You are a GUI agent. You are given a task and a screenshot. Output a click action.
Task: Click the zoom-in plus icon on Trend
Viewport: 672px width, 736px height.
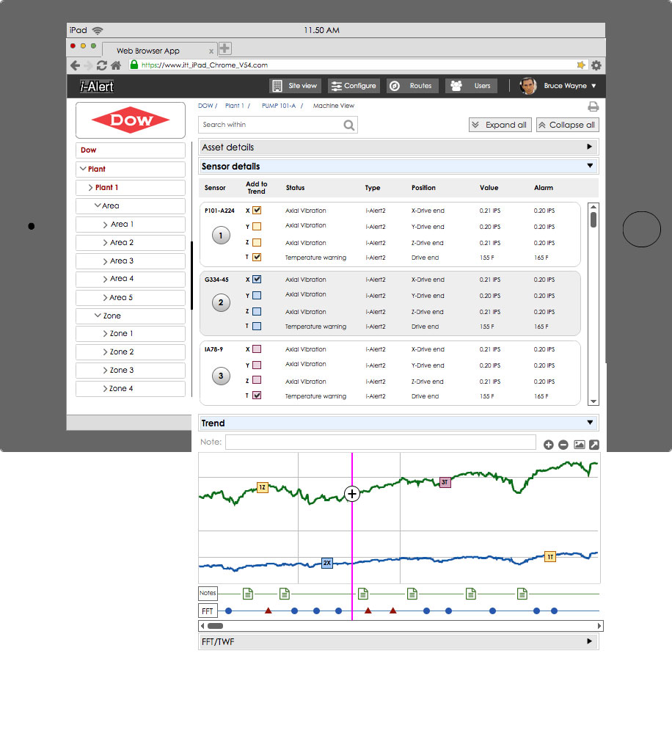[x=548, y=445]
